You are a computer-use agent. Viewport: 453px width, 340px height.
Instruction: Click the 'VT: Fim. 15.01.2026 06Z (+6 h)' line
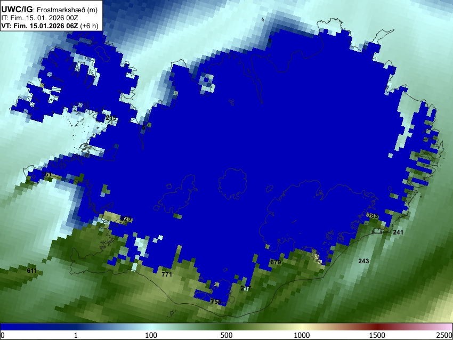click(x=50, y=26)
